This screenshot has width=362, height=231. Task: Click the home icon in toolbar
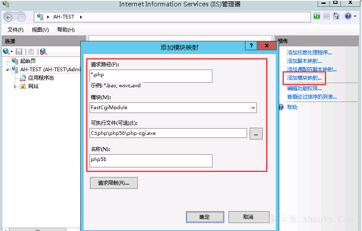[x=336, y=16]
